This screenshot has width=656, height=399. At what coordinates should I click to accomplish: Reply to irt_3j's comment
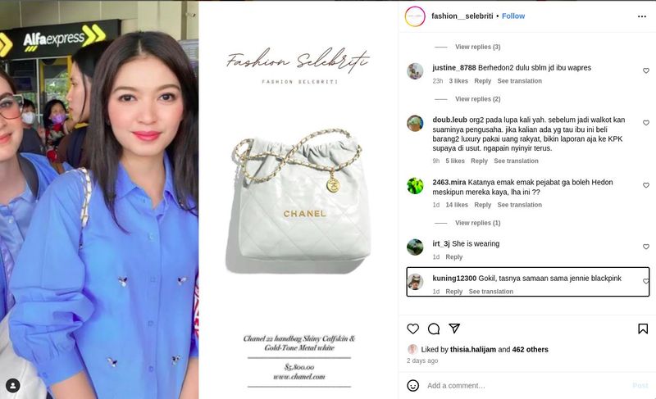pyautogui.click(x=454, y=257)
